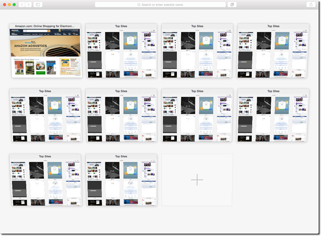This screenshot has height=236, width=321.
Task: Select last Top Sites tab in second row
Action: coord(274,115)
